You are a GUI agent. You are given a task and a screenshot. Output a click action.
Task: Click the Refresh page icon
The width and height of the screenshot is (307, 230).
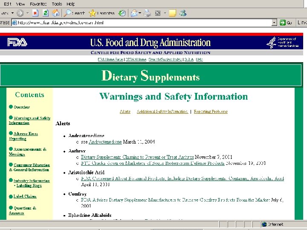(x=46, y=13)
